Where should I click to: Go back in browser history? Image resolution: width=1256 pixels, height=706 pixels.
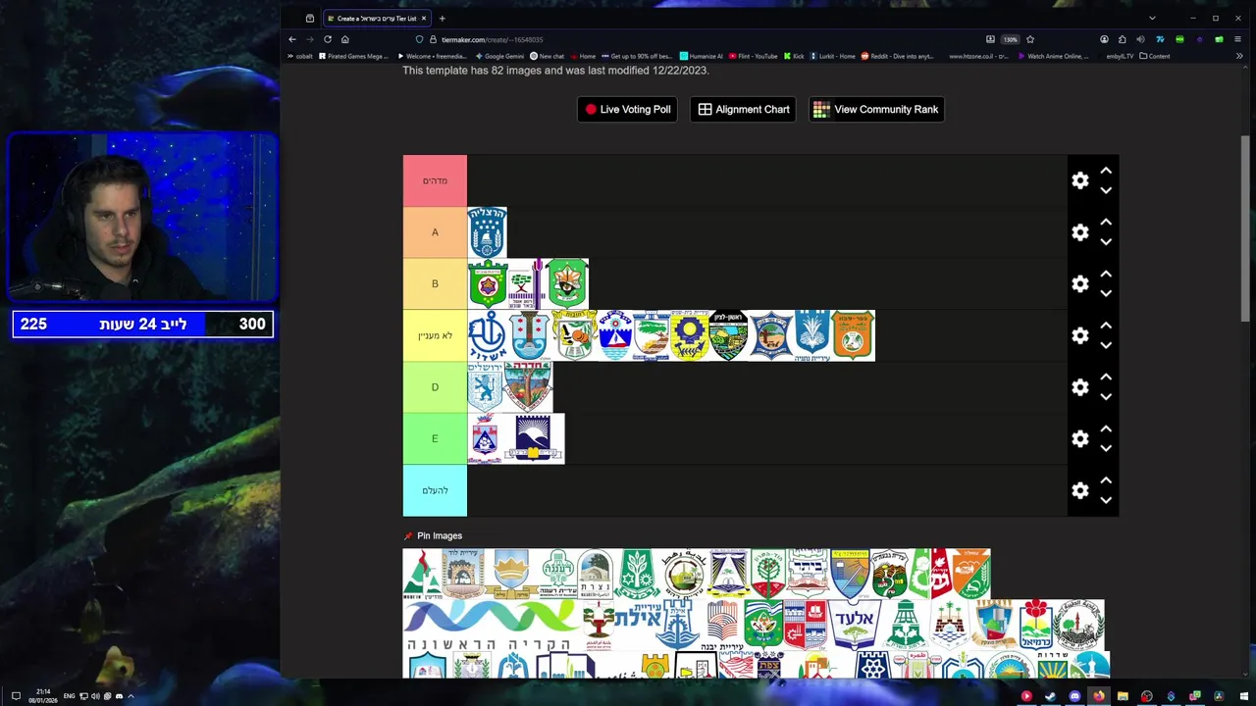coord(292,39)
